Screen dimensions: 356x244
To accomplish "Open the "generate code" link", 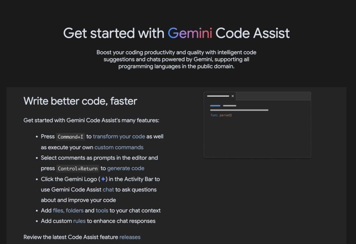I will [x=126, y=168].
